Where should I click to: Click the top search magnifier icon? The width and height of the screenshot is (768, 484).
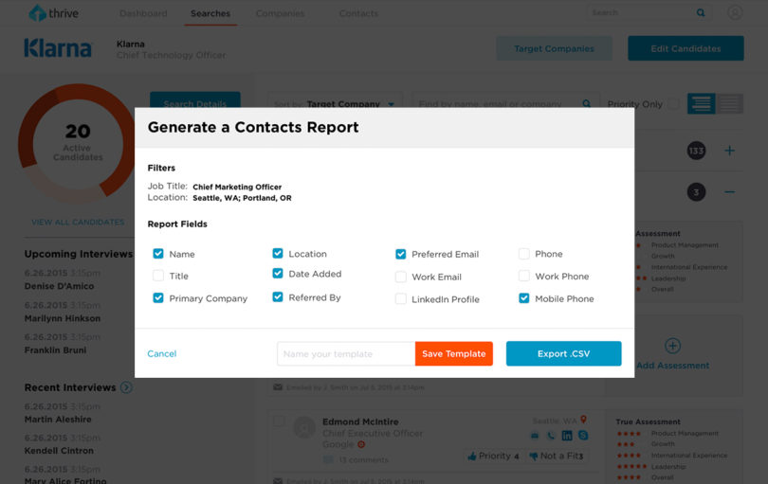pyautogui.click(x=701, y=12)
